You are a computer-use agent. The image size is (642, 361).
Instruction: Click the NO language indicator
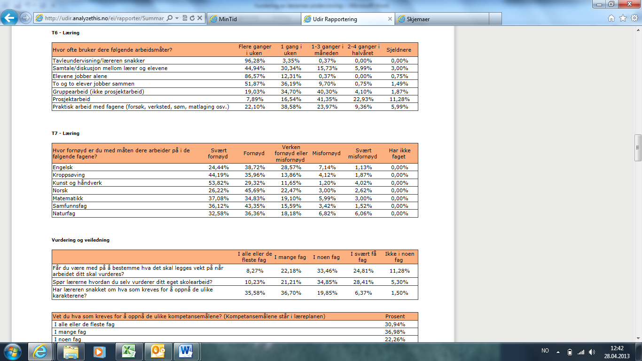tap(545, 351)
